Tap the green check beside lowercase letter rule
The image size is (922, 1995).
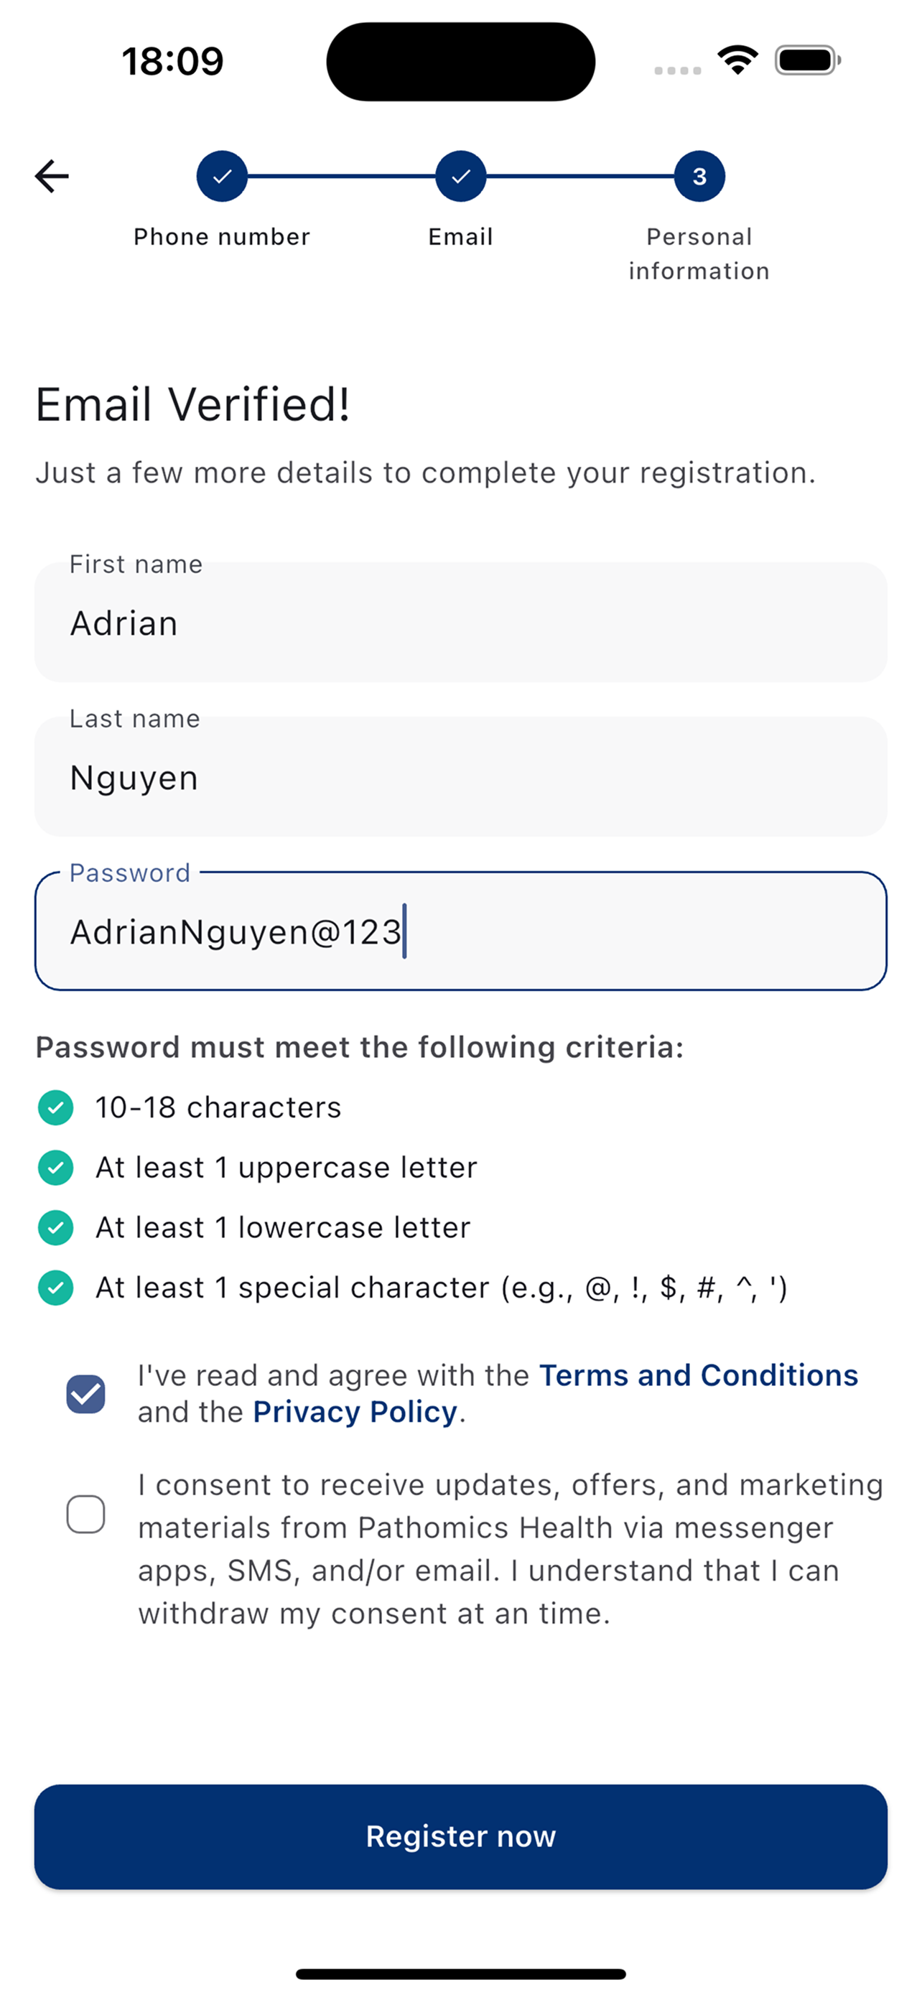coord(56,1227)
